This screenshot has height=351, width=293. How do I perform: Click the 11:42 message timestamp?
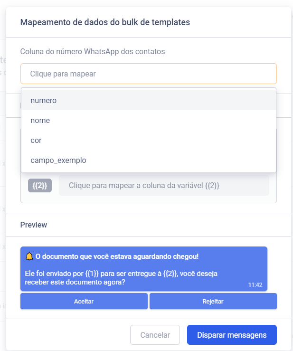tap(255, 285)
